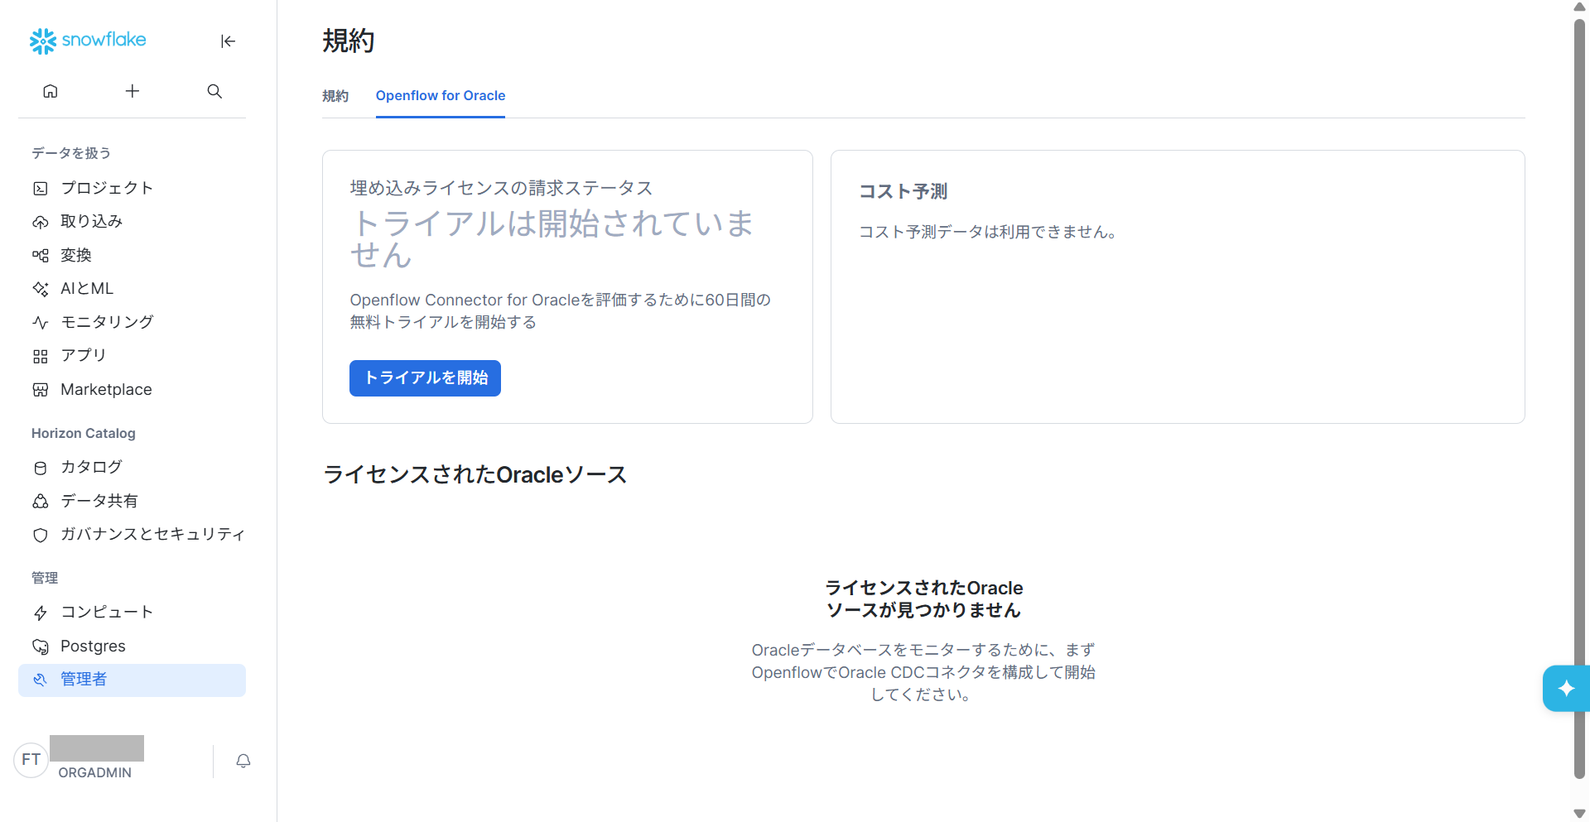Click the ライセンスされたOracleソース section heading

pyautogui.click(x=475, y=474)
